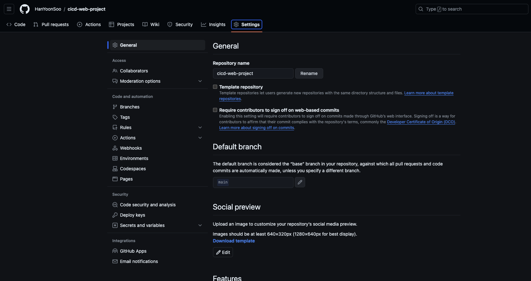Open the Code tab
The height and width of the screenshot is (281, 531).
(x=16, y=24)
